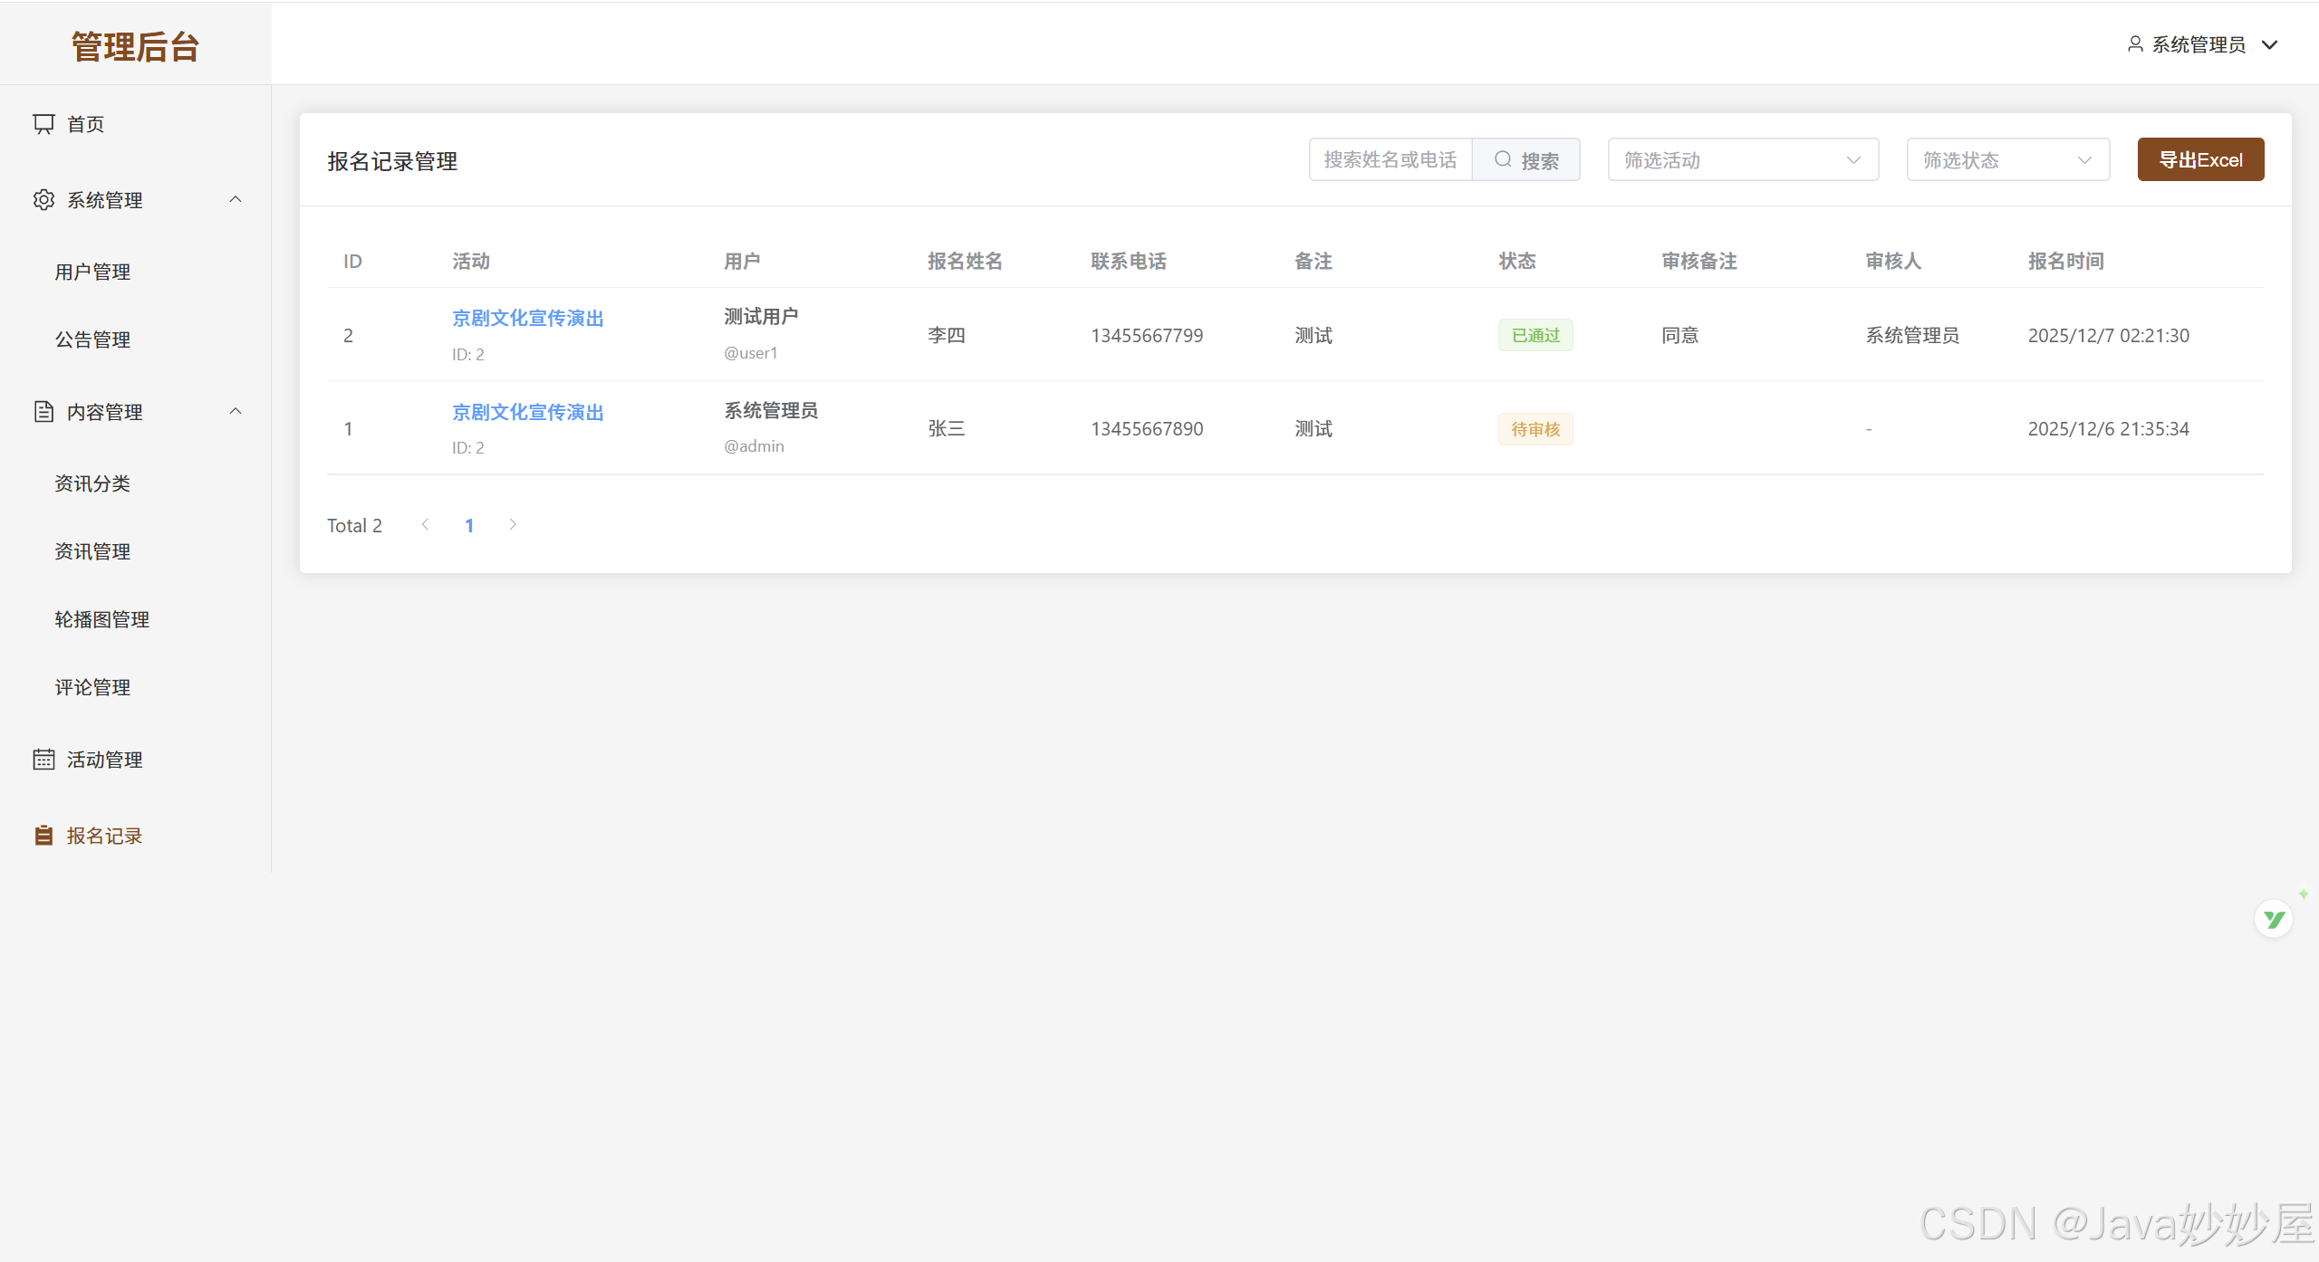The height and width of the screenshot is (1262, 2319).
Task: Collapse the 内容管理 menu section
Action: 236,412
